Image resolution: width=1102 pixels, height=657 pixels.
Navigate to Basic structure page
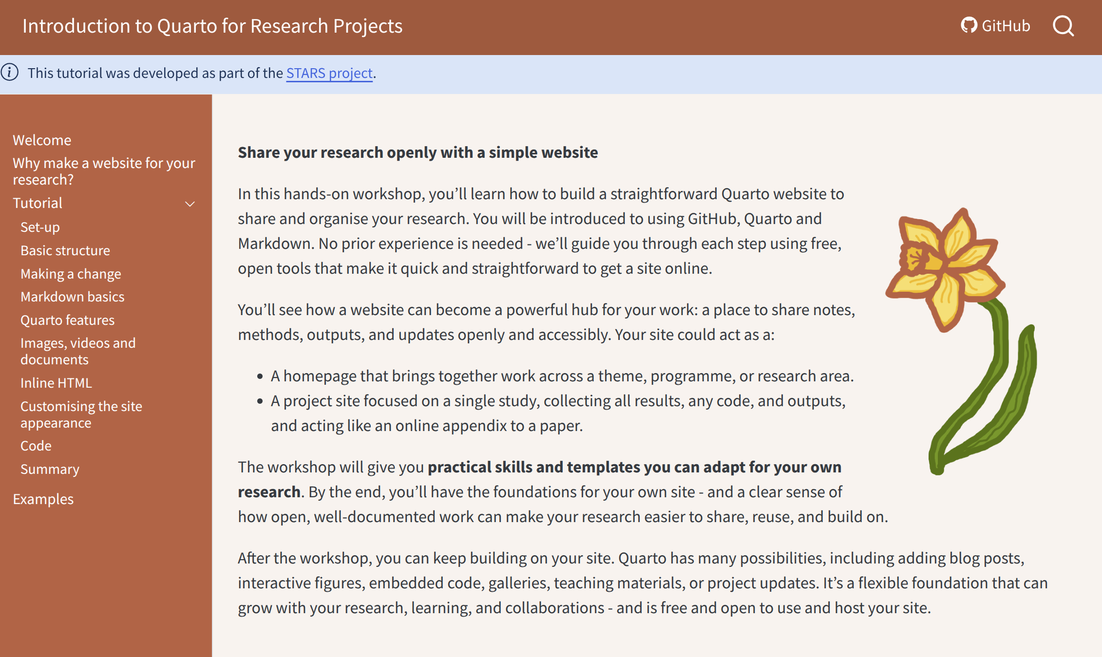(x=65, y=250)
